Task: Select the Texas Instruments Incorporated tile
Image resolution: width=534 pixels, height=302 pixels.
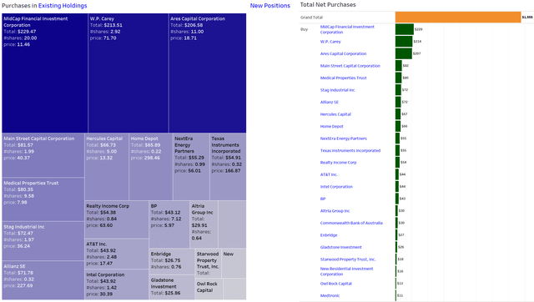Action: (x=228, y=167)
